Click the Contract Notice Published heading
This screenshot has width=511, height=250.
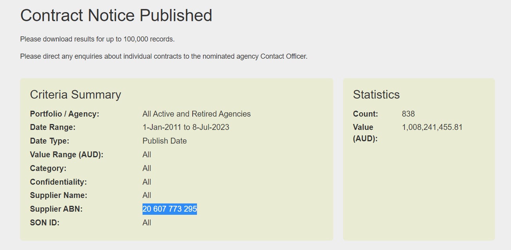pos(116,16)
